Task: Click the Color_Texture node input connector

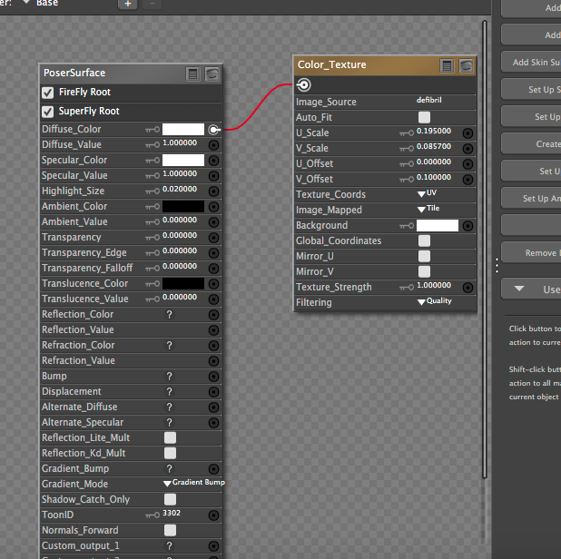Action: click(303, 84)
